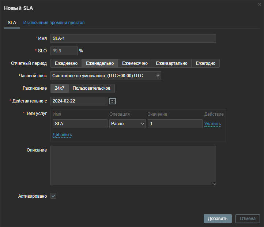The height and width of the screenshot is (227, 264).
Task: Open the Часовой пояс dropdown
Action: point(106,76)
